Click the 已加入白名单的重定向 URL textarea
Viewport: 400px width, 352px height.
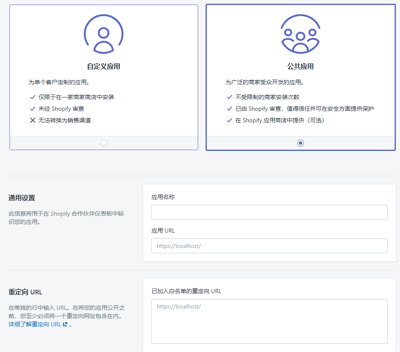[269, 321]
